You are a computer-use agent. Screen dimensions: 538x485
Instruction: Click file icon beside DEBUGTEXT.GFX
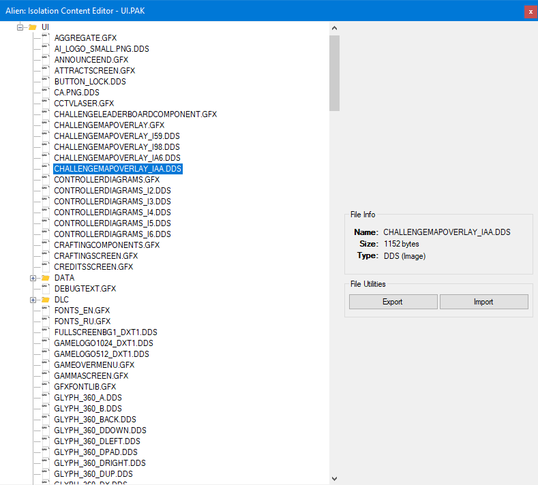click(46, 289)
